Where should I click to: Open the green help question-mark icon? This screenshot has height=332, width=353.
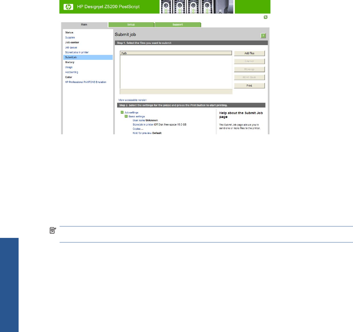pos(263,36)
